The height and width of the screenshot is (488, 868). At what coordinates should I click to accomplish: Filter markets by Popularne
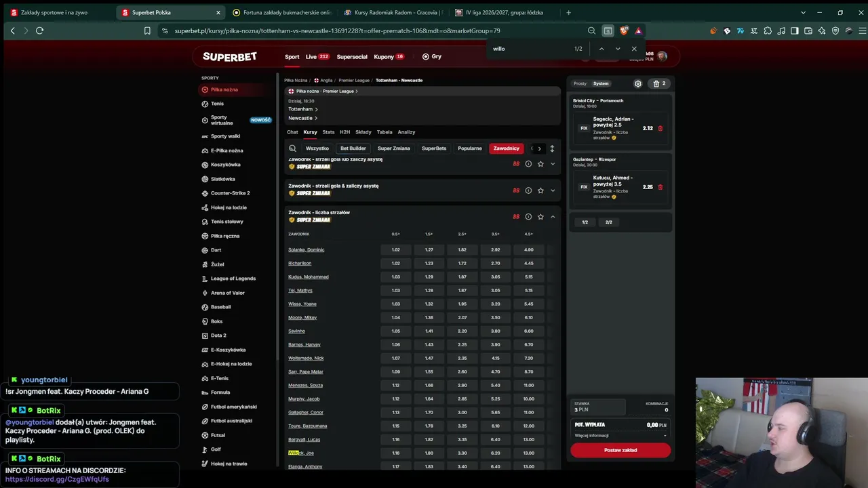[470, 148]
